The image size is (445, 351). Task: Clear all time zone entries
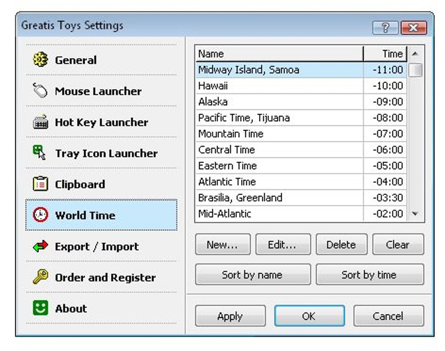point(398,244)
